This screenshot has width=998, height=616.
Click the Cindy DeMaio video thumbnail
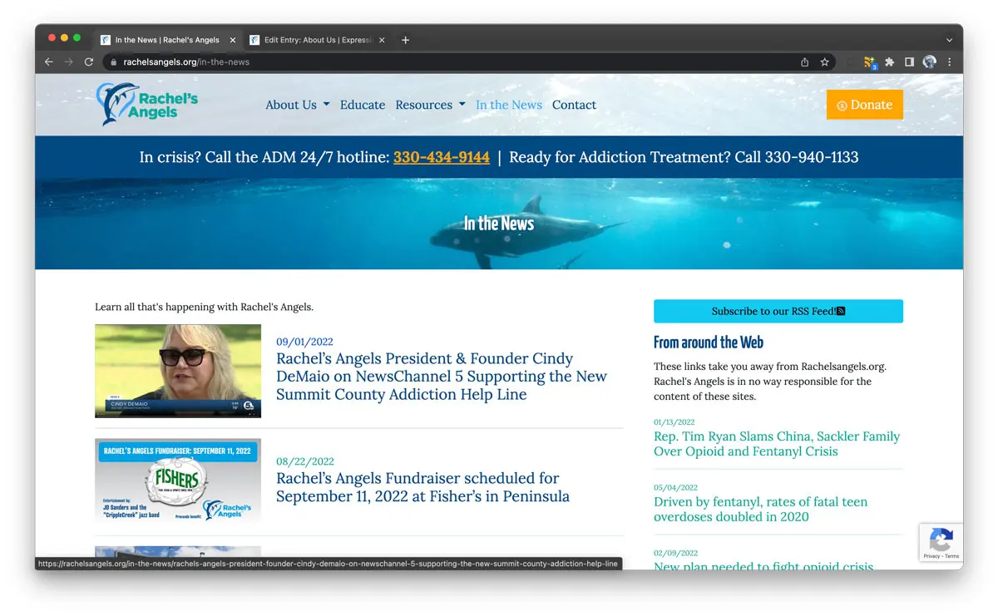point(178,371)
